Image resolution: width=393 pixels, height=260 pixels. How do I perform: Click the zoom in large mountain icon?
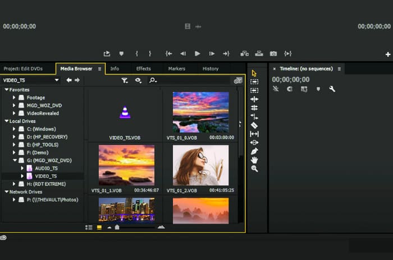tap(161, 227)
